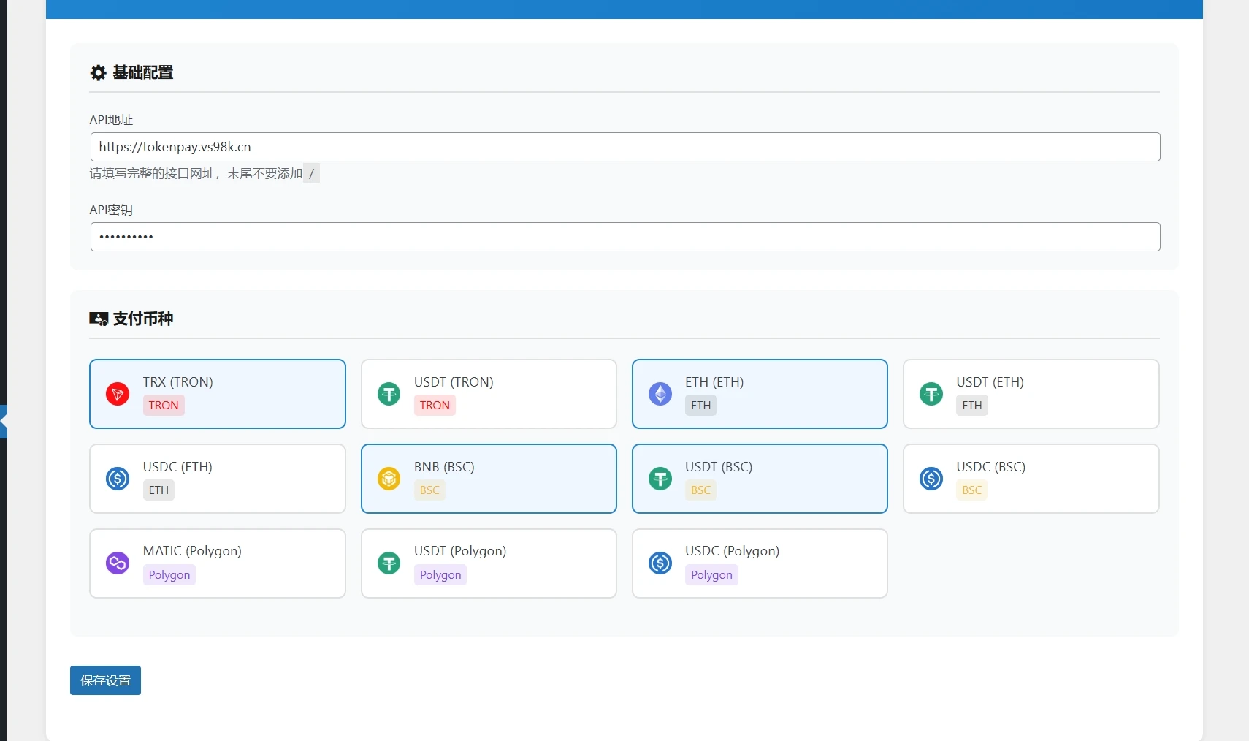1249x741 pixels.
Task: Click the gear icon beside 基础配置 heading
Action: pyautogui.click(x=98, y=72)
